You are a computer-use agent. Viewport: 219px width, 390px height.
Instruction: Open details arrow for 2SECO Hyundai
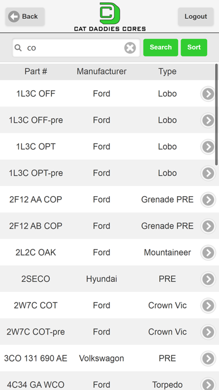(x=208, y=279)
